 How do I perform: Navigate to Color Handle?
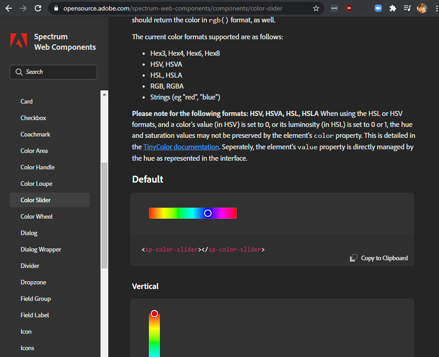tap(37, 167)
